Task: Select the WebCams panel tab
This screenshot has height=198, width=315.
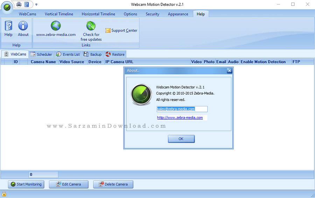Action: (15, 54)
